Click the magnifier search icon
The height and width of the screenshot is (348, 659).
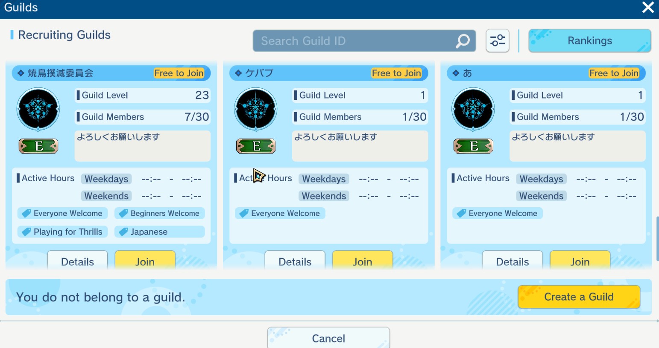[x=463, y=41]
